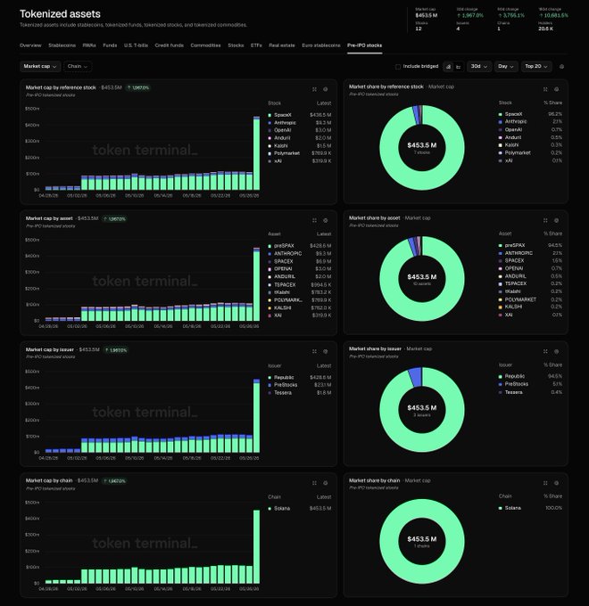Open settings gear on Market share by asset donut
This screenshot has height=606, width=589.
click(557, 220)
